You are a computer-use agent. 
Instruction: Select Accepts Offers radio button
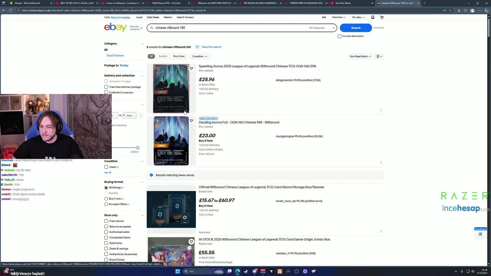pos(106,204)
